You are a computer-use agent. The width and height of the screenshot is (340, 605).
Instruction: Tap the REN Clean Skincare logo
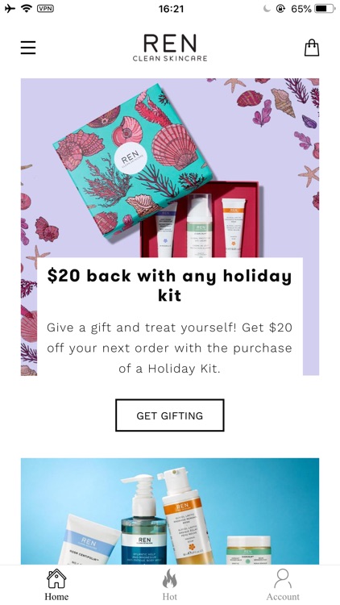click(x=170, y=48)
